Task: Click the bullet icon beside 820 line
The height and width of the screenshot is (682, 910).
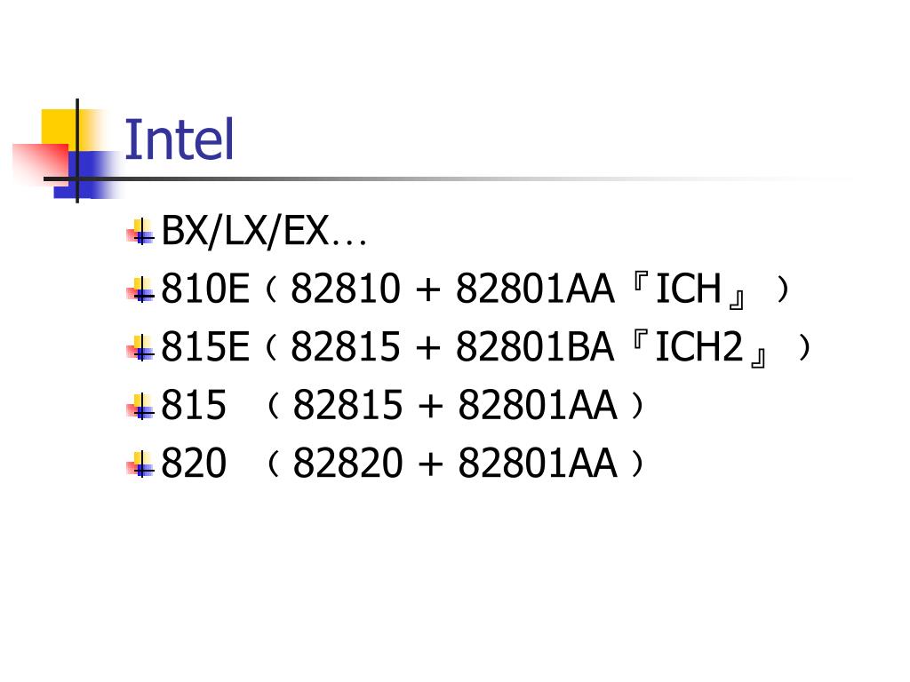Action: (140, 464)
